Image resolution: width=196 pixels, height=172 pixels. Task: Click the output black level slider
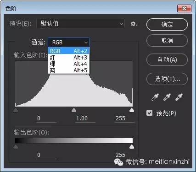tap(16, 146)
